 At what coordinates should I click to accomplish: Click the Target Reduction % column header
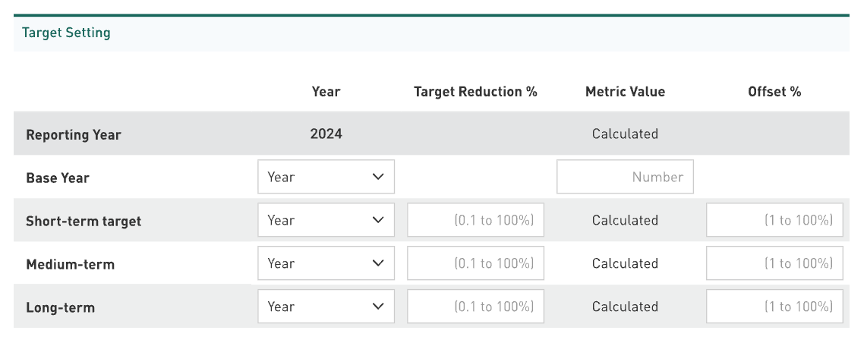coord(475,92)
